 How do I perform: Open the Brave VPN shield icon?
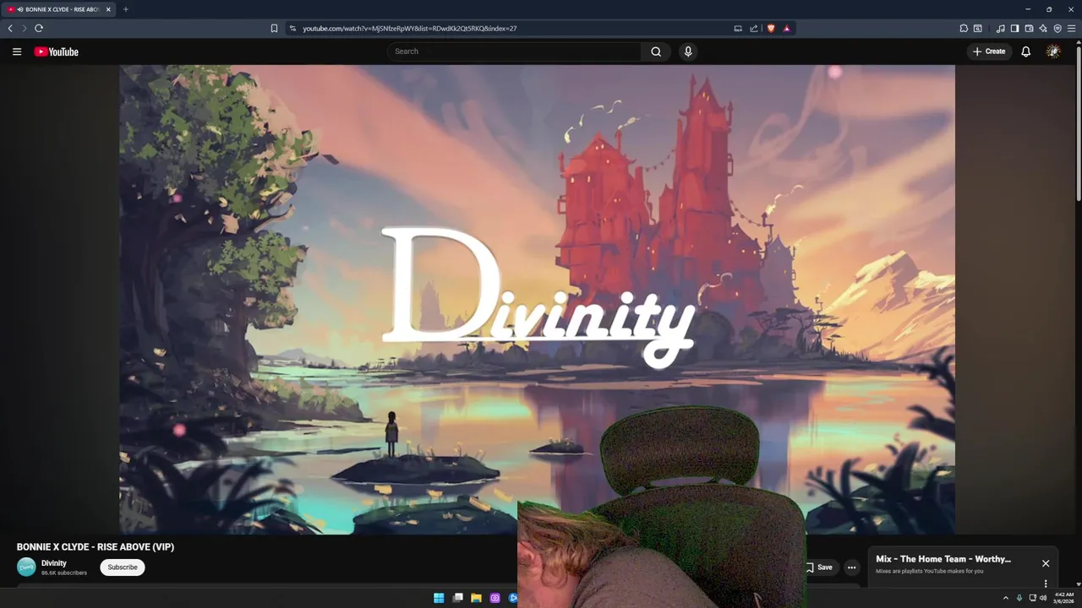(1057, 28)
